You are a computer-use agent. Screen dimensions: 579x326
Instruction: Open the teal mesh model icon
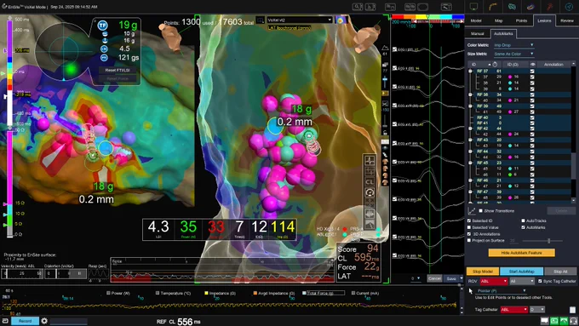(512, 6)
